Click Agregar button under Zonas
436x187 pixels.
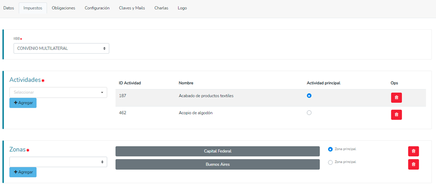point(23,172)
